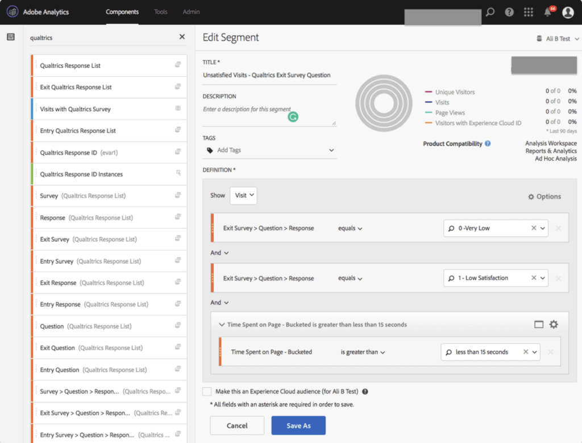Click the Description text area
The image size is (582, 443).
269,115
